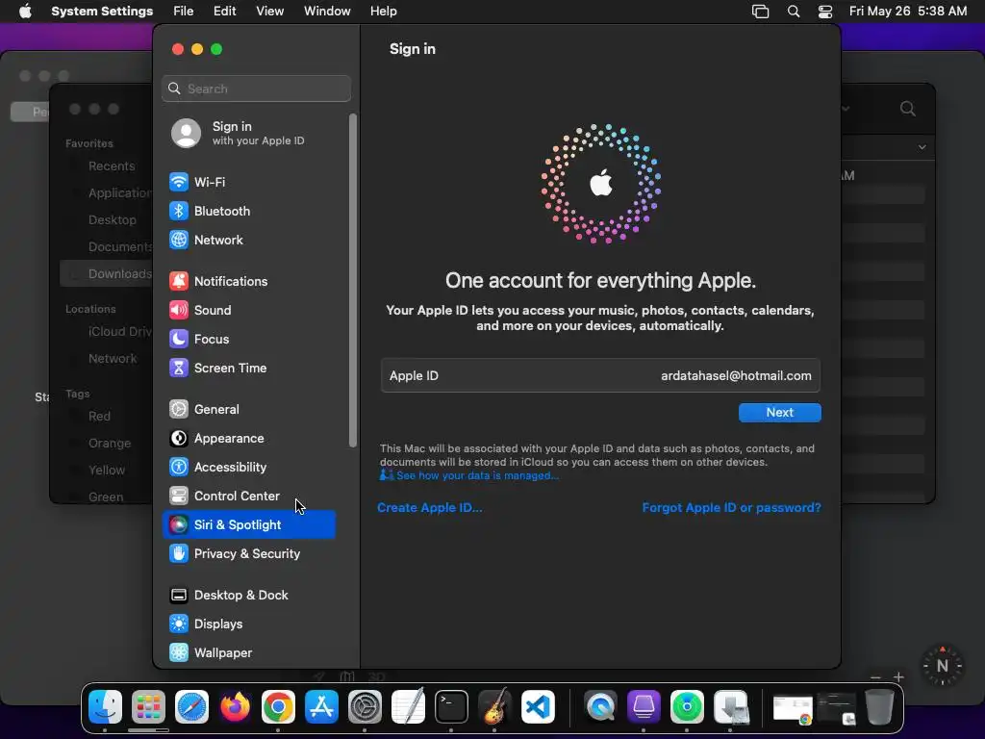Open Visual Studio Code from Dock
Image resolution: width=985 pixels, height=739 pixels.
pos(539,707)
